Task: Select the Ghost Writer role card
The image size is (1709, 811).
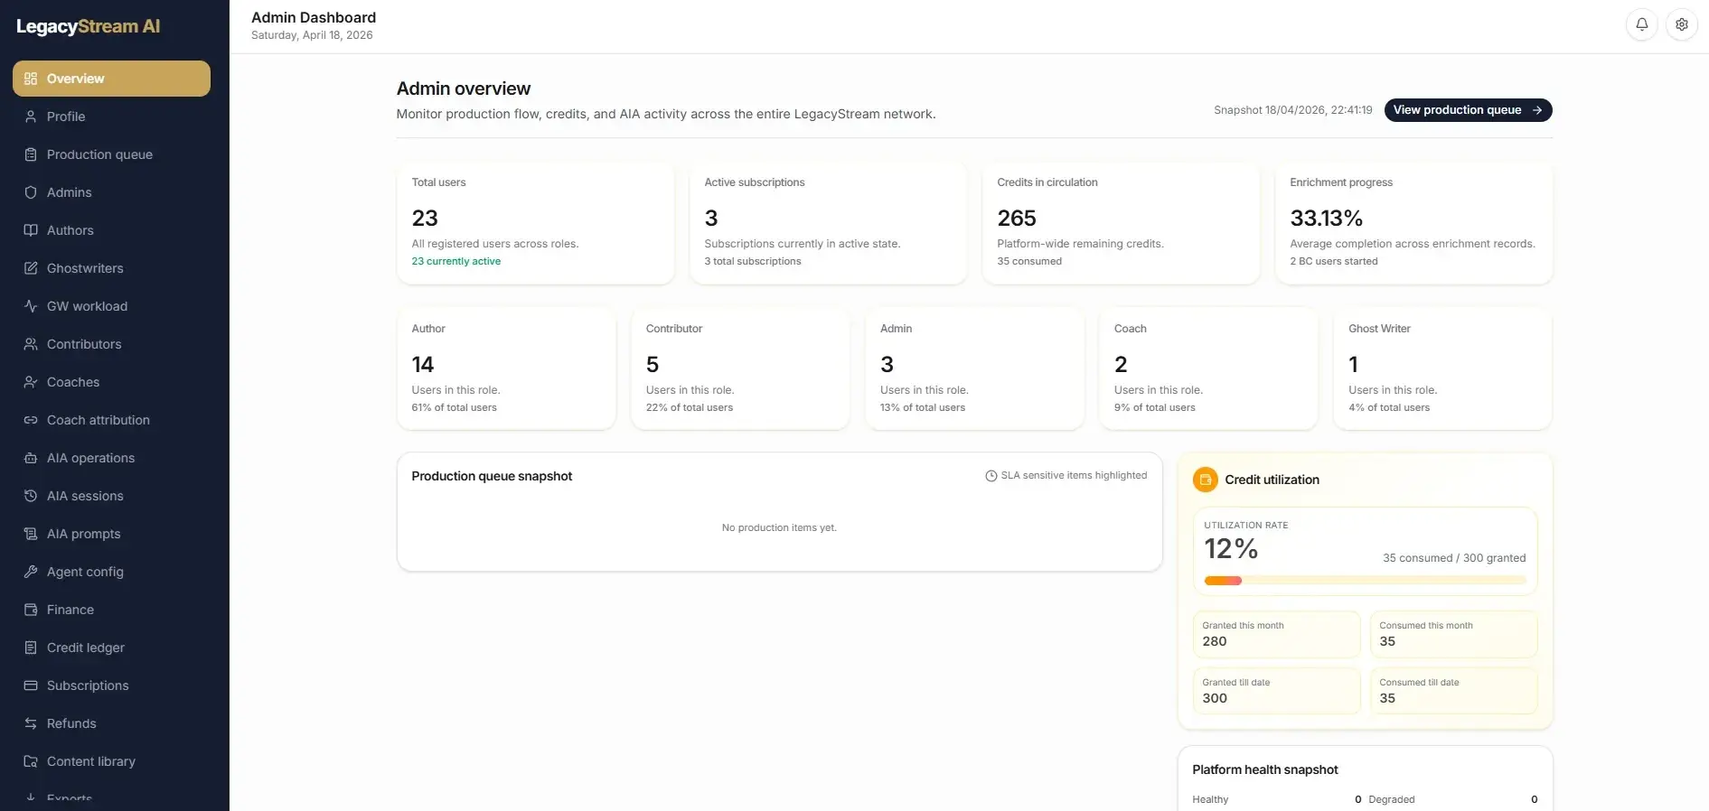Action: point(1442,368)
